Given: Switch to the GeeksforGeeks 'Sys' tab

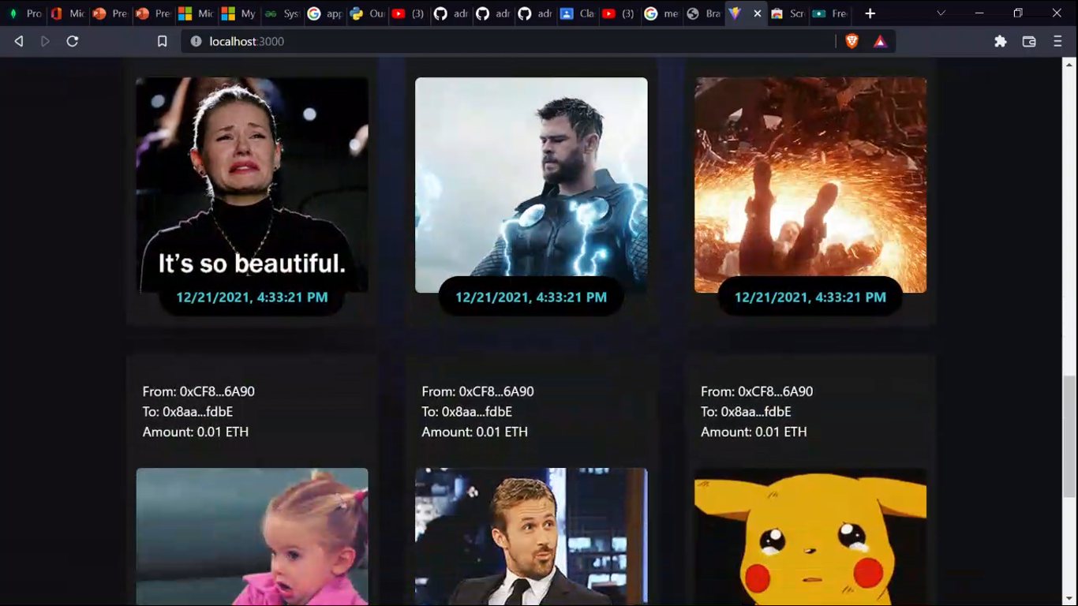Looking at the screenshot, I should 281,13.
